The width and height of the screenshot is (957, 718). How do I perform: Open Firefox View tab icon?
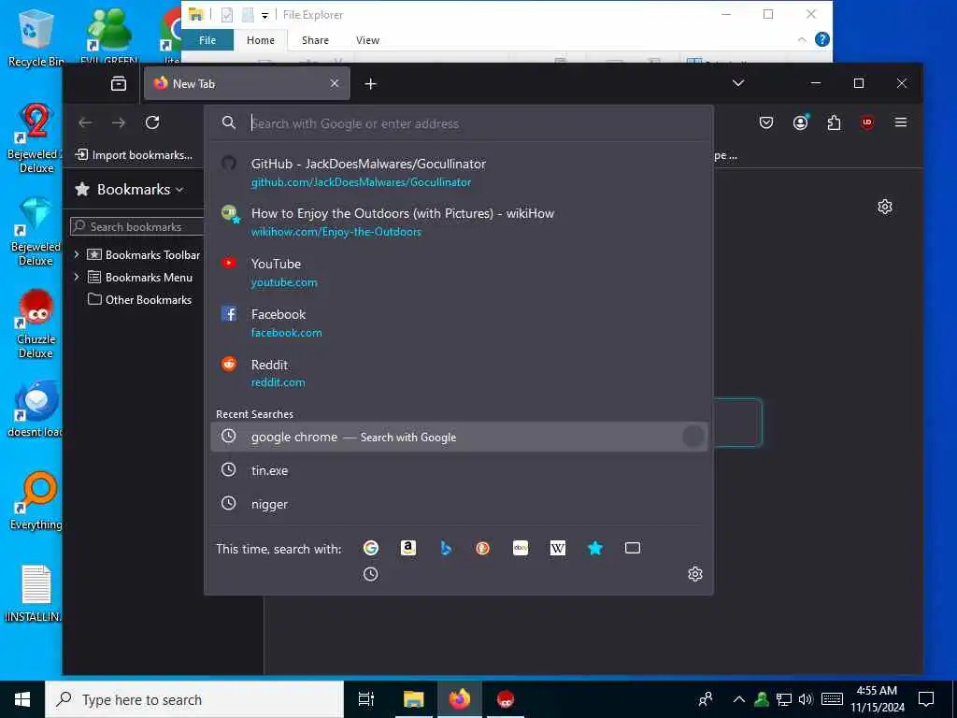(119, 83)
